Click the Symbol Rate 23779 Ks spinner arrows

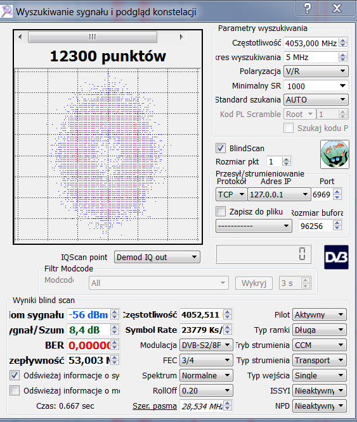pyautogui.click(x=227, y=330)
